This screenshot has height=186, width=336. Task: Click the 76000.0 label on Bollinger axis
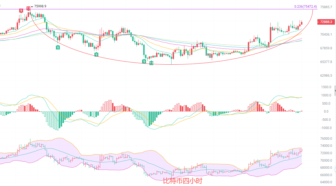pyautogui.click(x=326, y=139)
